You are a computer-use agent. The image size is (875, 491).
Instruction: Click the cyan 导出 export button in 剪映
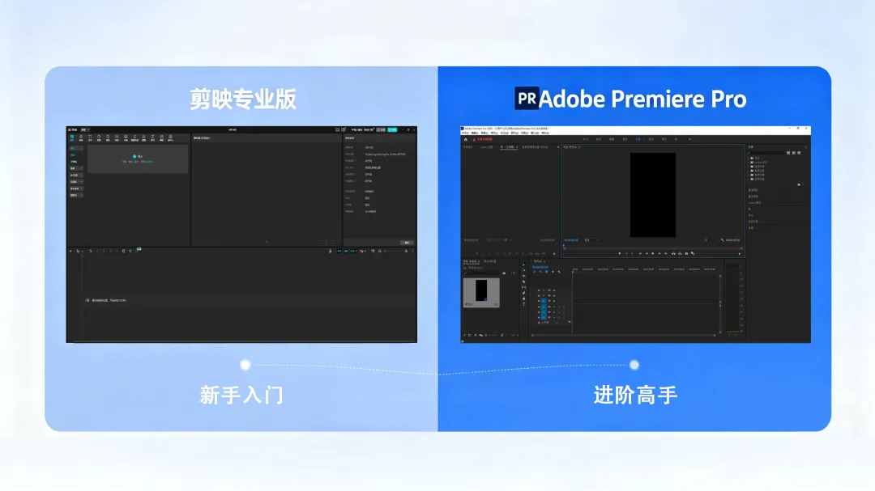[392, 130]
